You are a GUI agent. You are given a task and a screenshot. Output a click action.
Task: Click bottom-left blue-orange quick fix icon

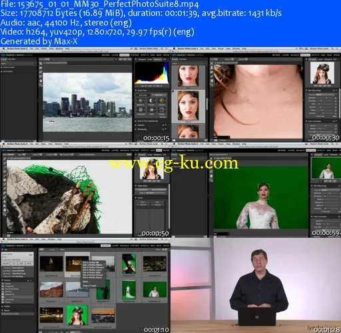tap(141, 110)
